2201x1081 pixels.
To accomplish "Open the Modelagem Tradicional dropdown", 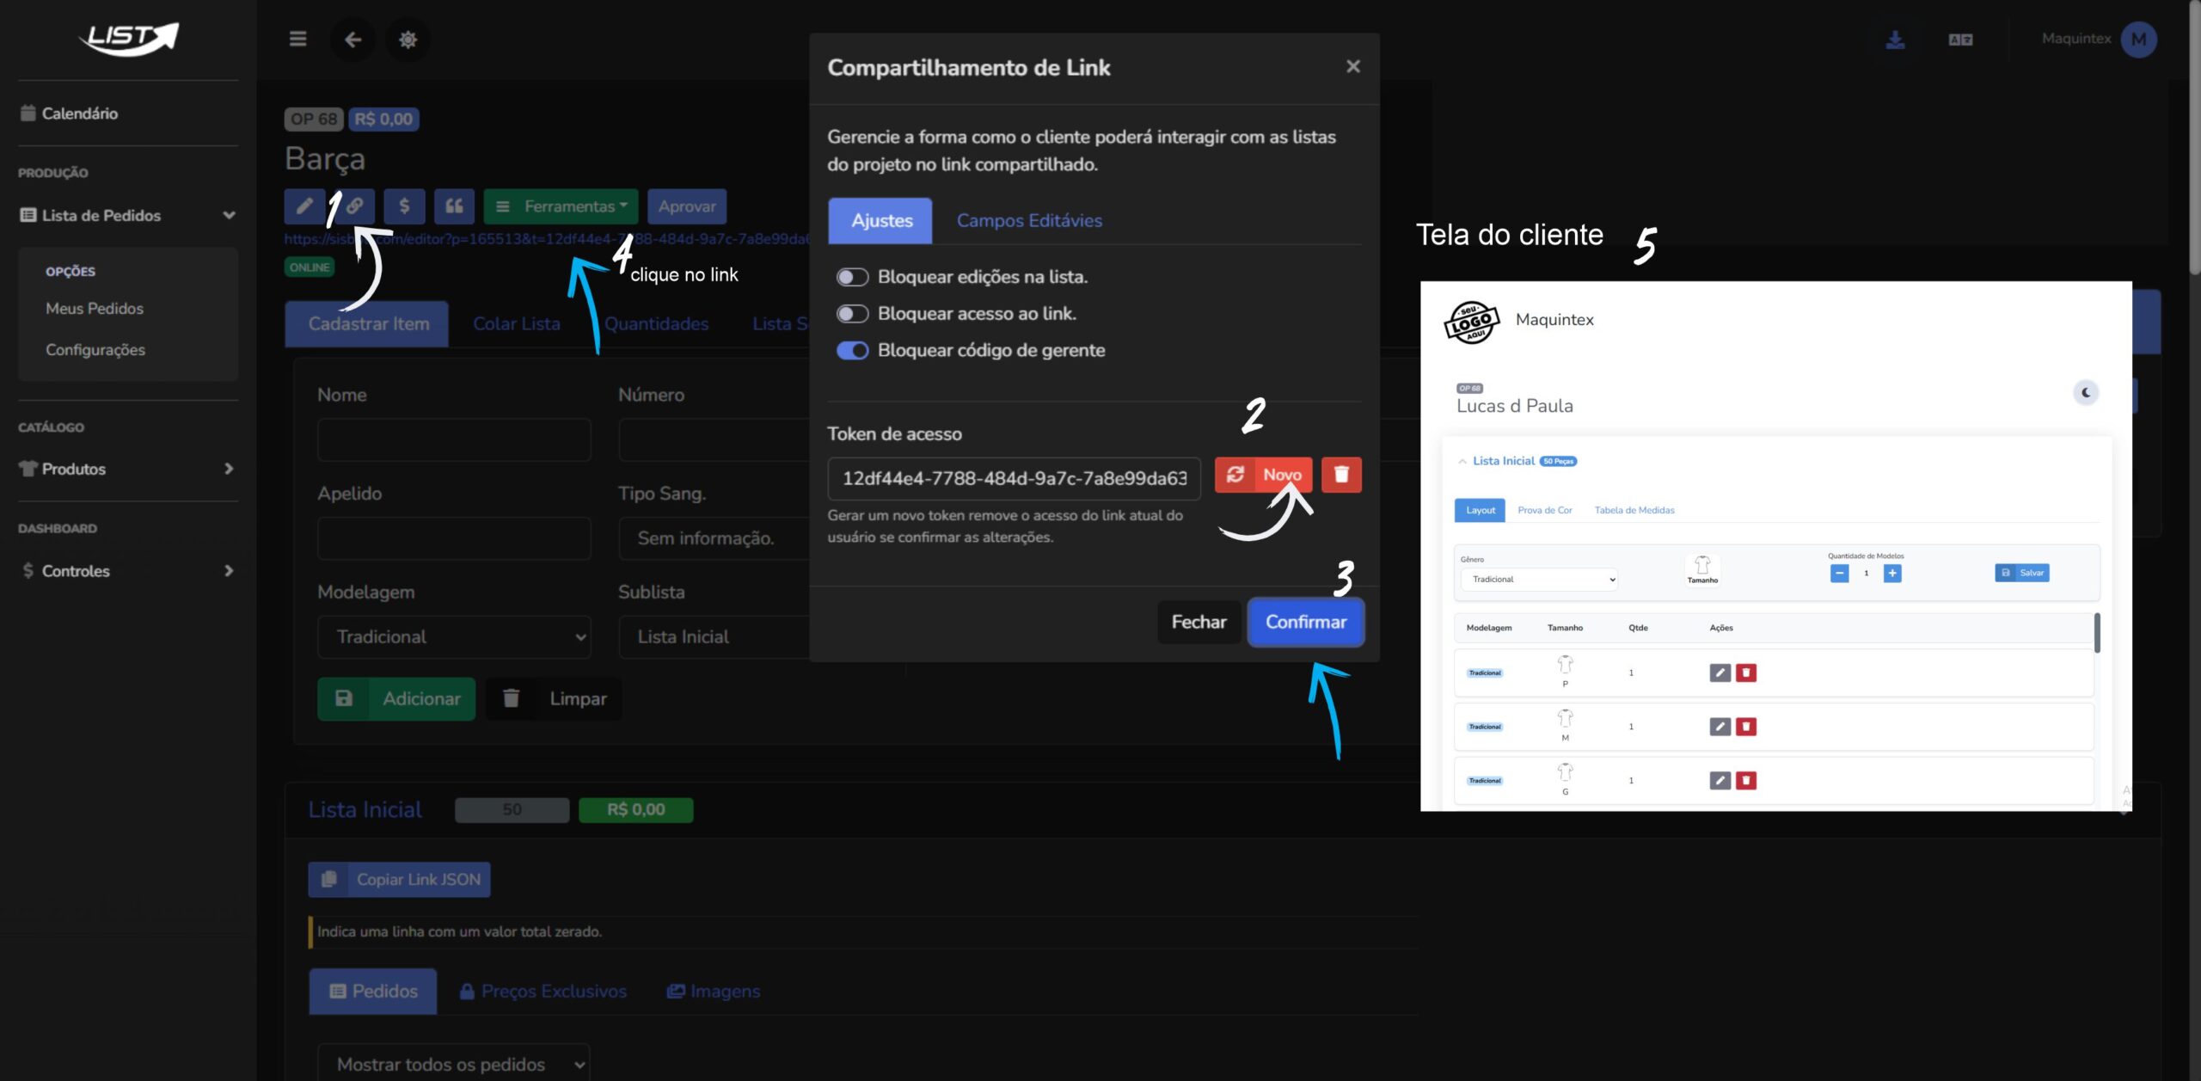I will [x=454, y=637].
